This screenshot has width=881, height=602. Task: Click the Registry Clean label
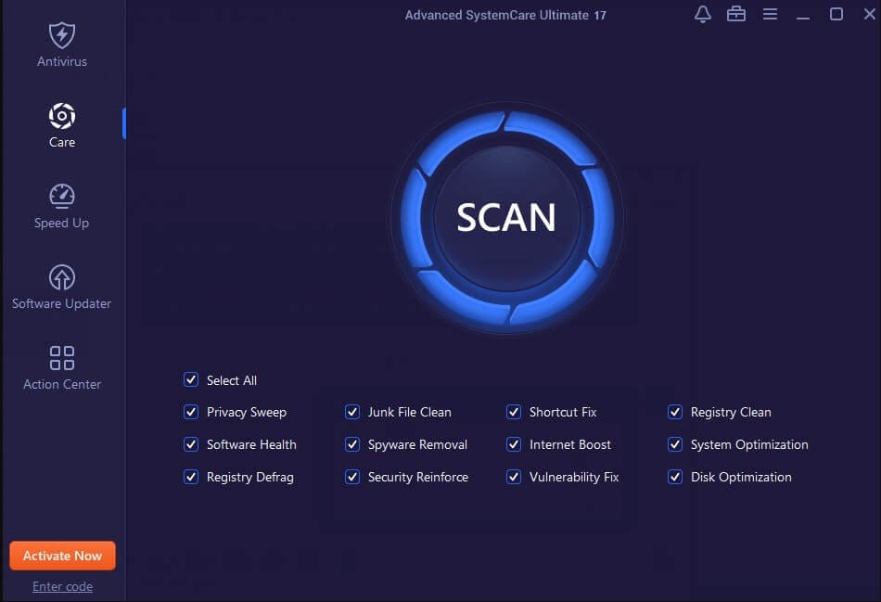[x=731, y=413]
